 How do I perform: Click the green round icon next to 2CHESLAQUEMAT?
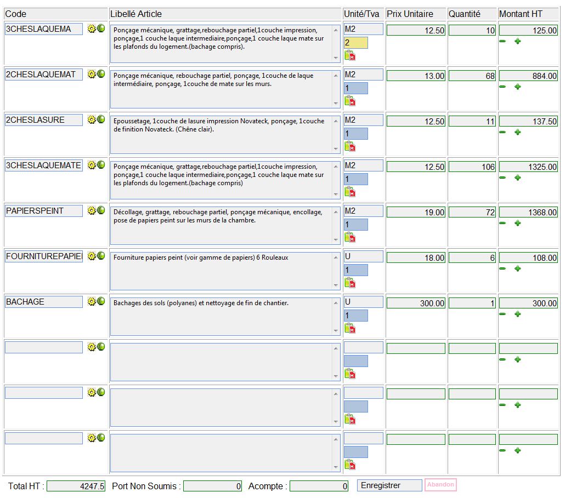click(x=101, y=74)
